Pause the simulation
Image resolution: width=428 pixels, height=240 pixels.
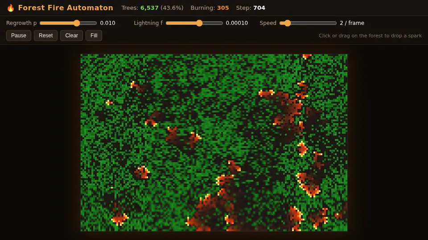pyautogui.click(x=19, y=36)
